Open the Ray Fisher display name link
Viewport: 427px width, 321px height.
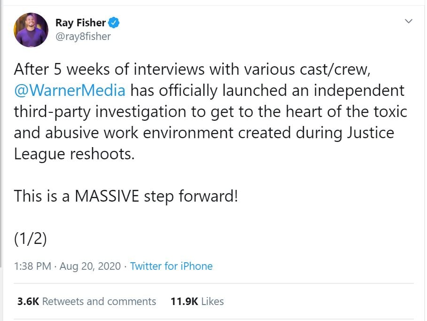click(80, 22)
